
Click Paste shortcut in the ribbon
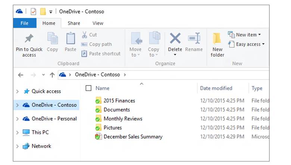coord(101,54)
